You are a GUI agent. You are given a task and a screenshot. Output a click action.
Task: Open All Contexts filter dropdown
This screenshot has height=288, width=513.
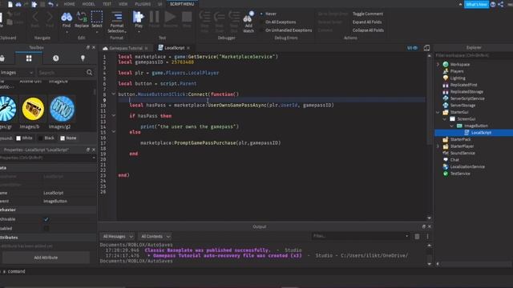pos(156,237)
